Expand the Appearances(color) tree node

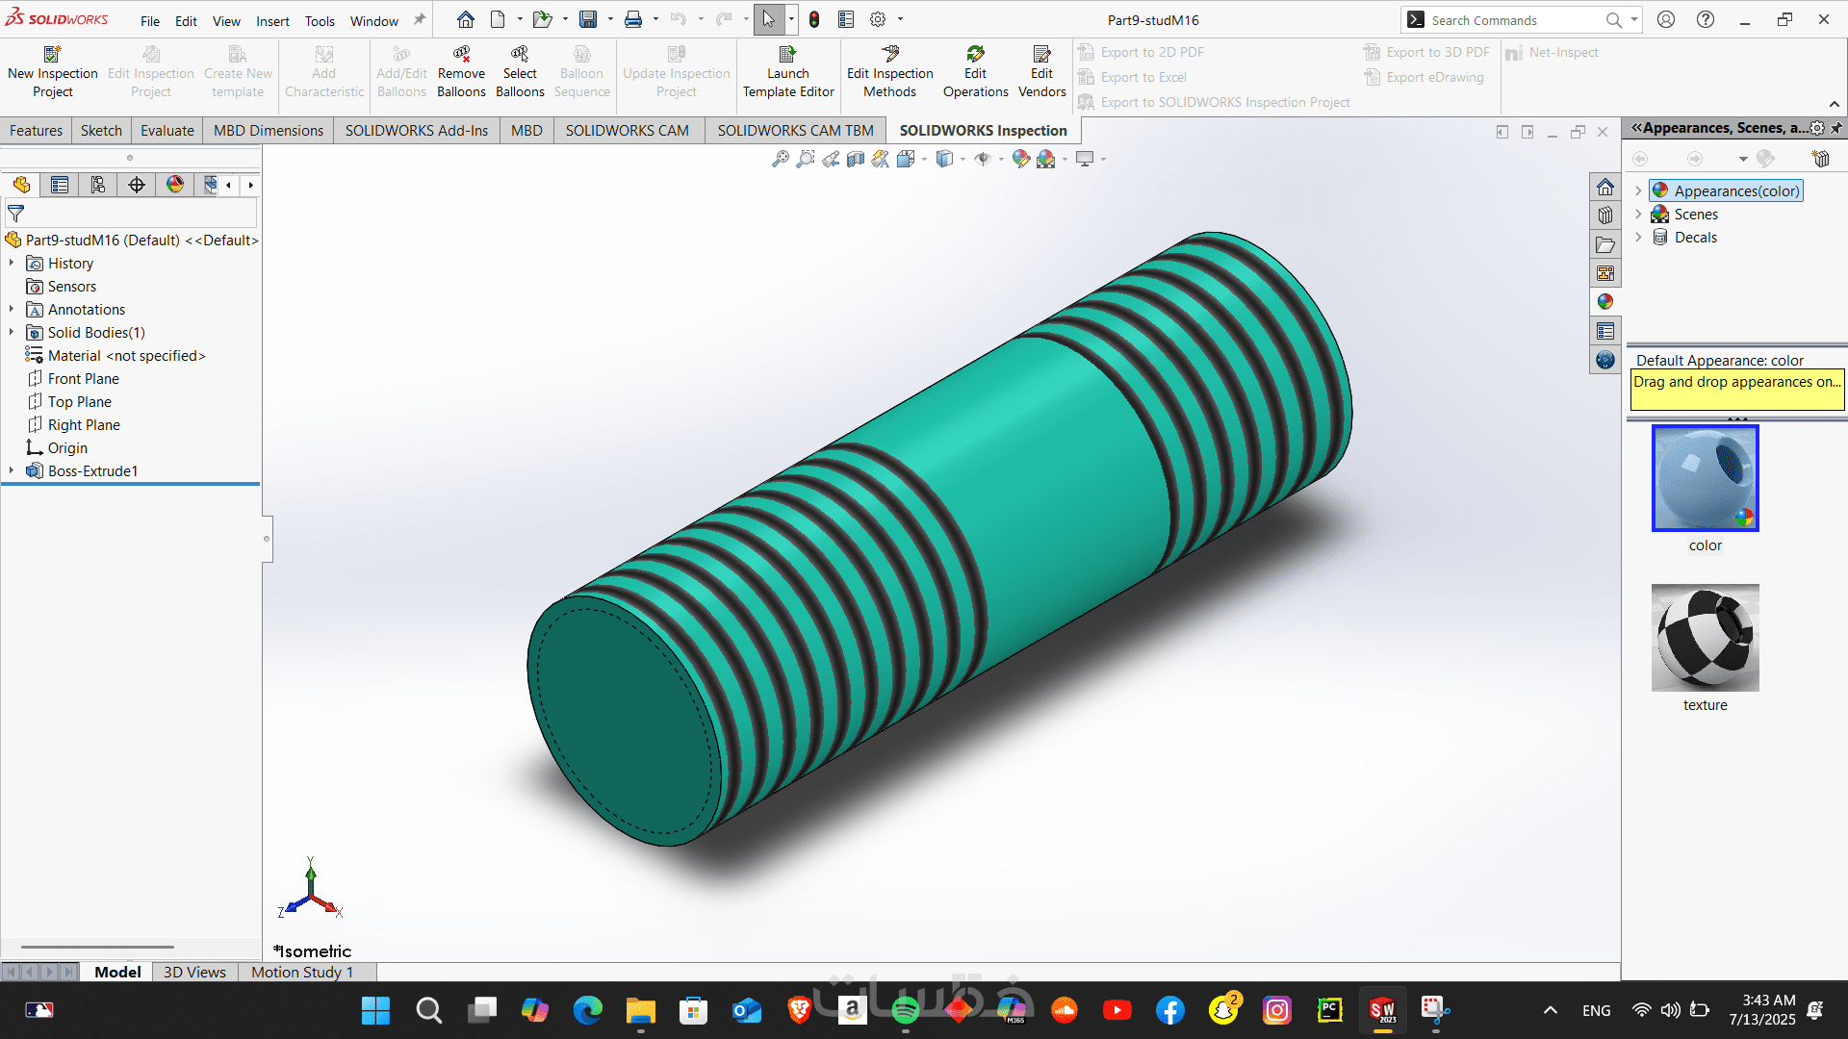[x=1638, y=191]
